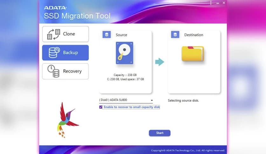This screenshot has height=154, width=266.
Task: Click the 'SSD Migration Tool' title text
Action: (77, 16)
